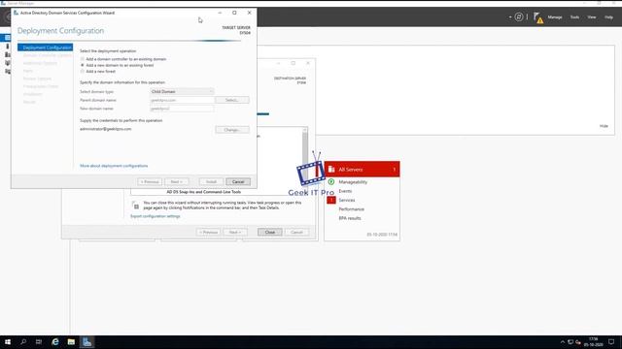Open the Manage menu
The width and height of the screenshot is (622, 349).
(555, 17)
